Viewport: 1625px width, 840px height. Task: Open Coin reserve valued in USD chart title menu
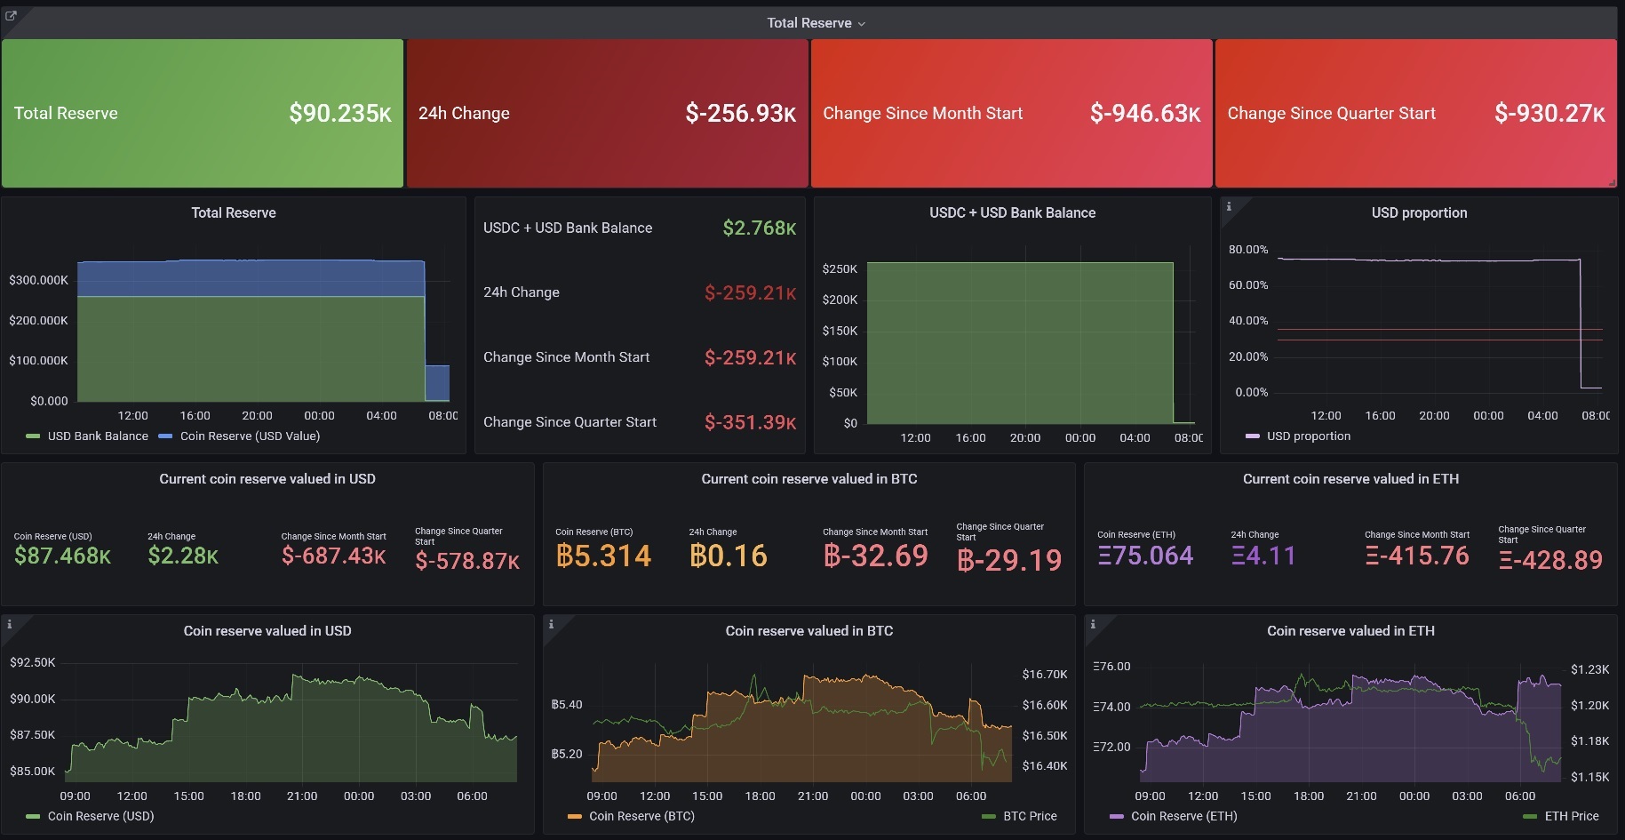click(267, 630)
